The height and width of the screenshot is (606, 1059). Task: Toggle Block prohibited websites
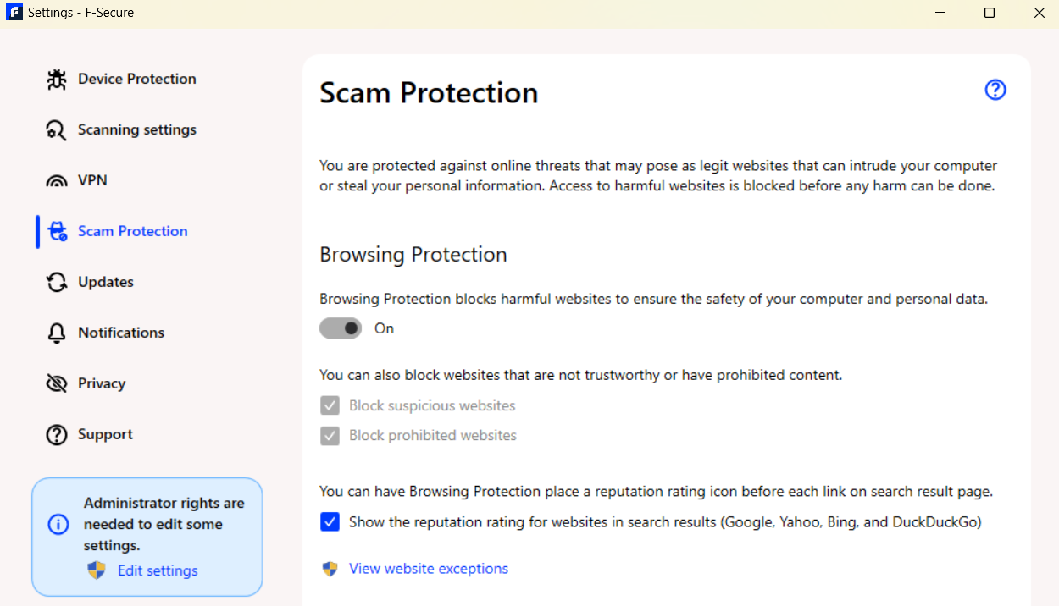point(330,435)
